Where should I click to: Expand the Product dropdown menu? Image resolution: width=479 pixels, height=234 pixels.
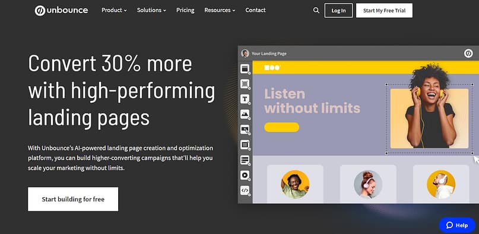click(x=114, y=10)
